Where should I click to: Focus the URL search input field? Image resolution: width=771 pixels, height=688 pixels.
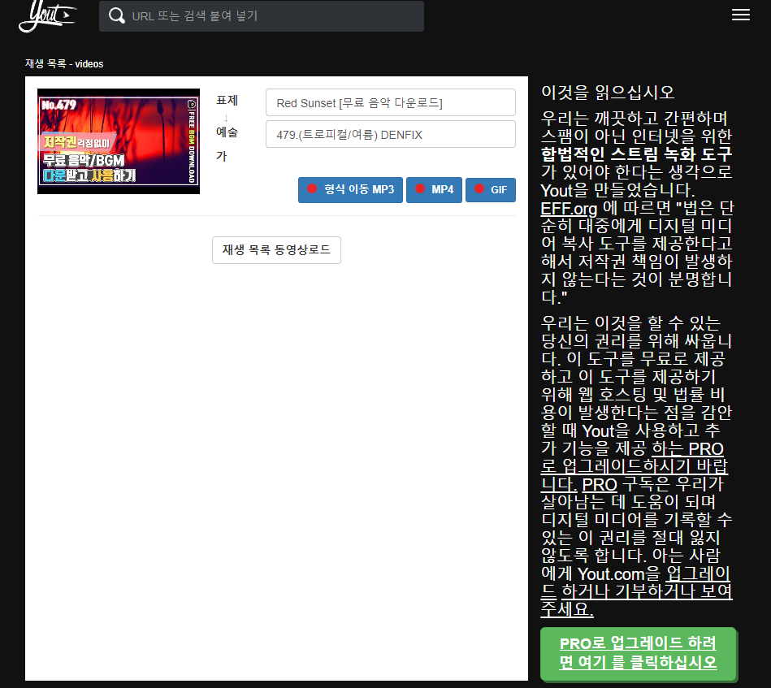[x=262, y=15]
